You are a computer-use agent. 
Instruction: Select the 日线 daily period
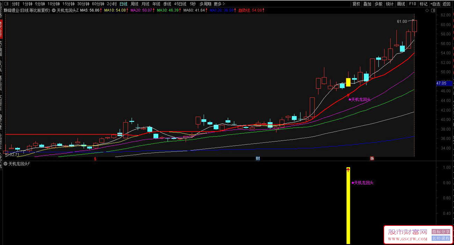123,4
